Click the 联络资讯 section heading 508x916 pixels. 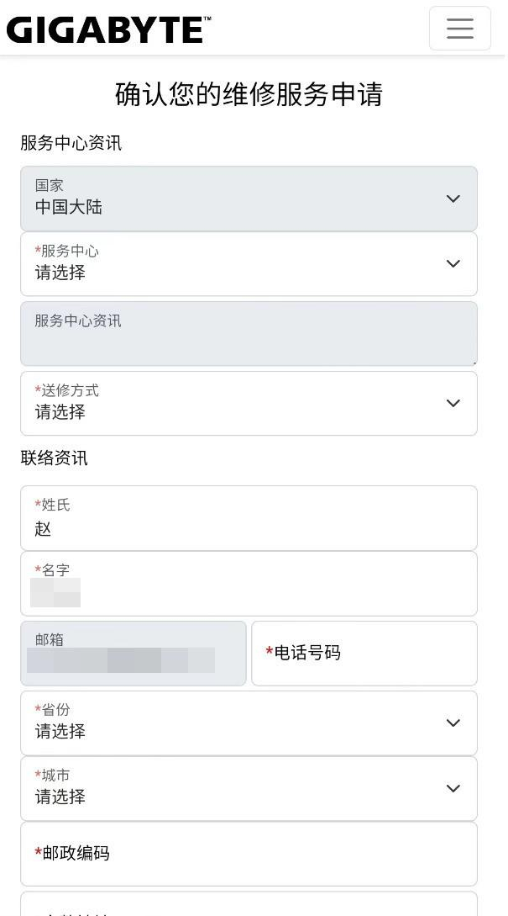pyautogui.click(x=54, y=458)
